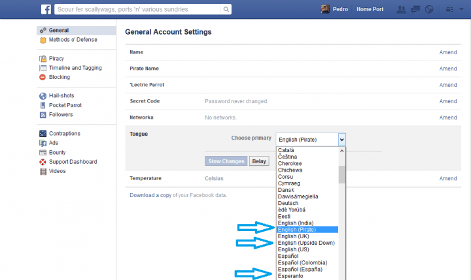
Task: Amend the Temperature setting
Action: pyautogui.click(x=448, y=178)
